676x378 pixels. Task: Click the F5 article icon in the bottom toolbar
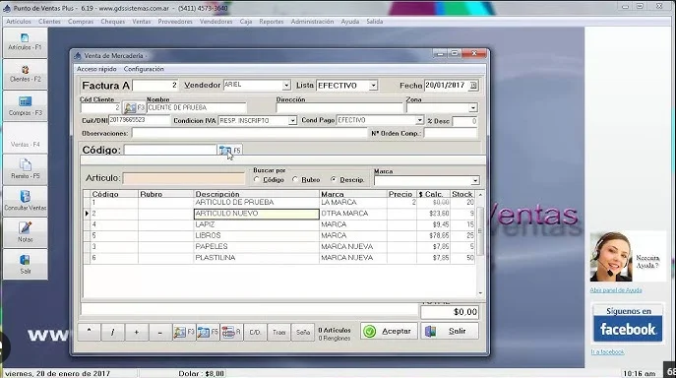(x=208, y=332)
